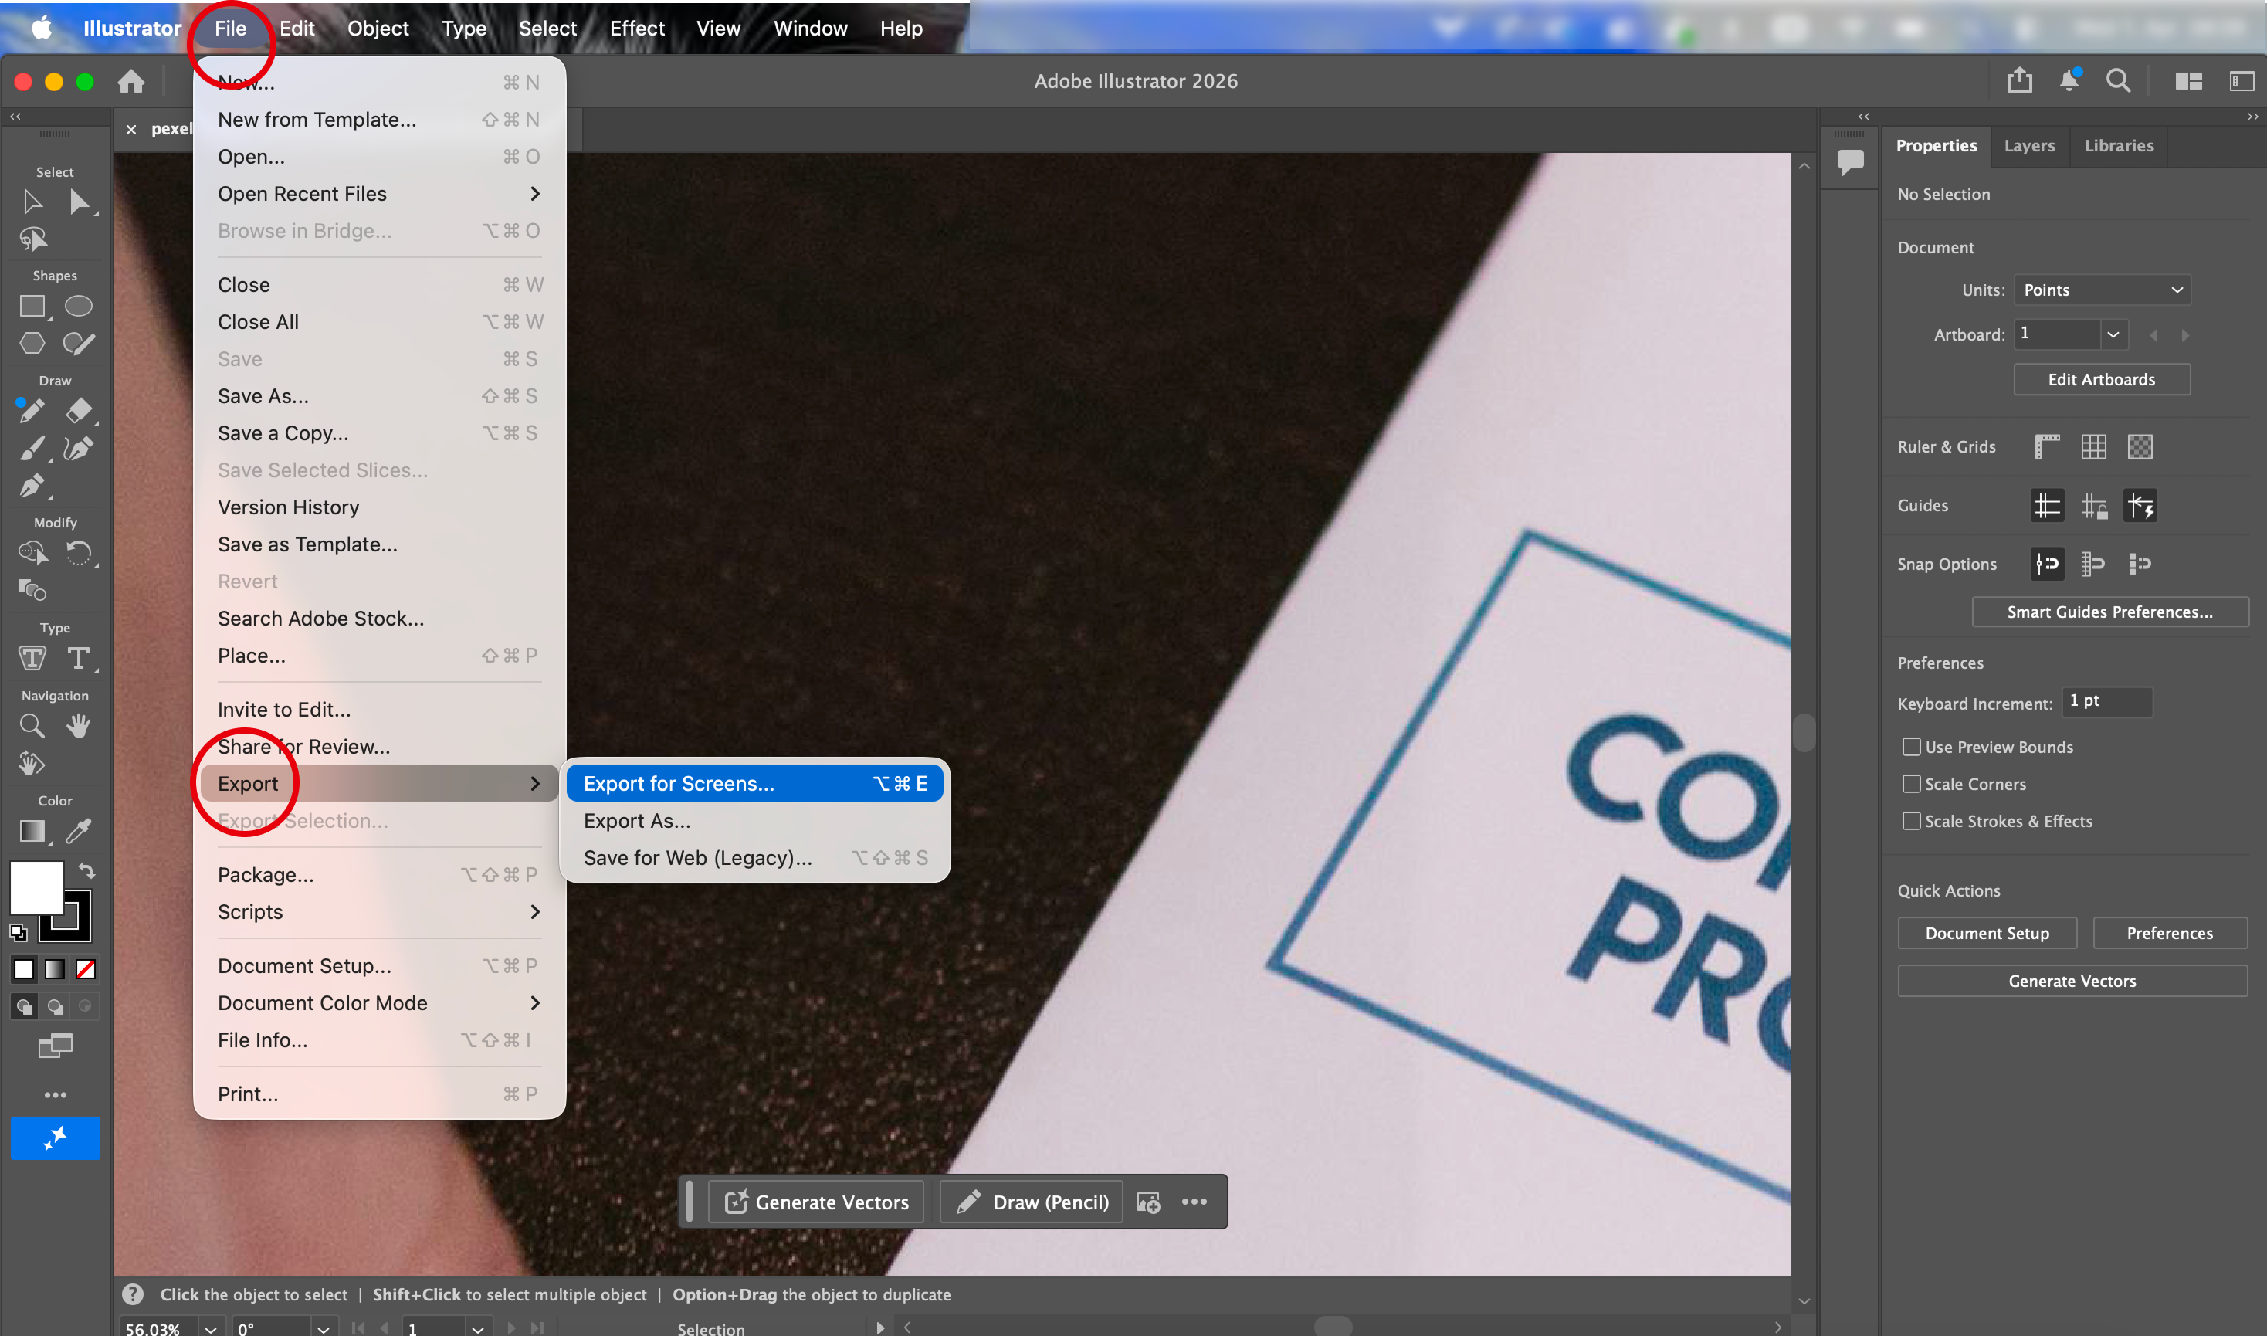
Task: Expand Open Recent Files submenu
Action: (x=380, y=194)
